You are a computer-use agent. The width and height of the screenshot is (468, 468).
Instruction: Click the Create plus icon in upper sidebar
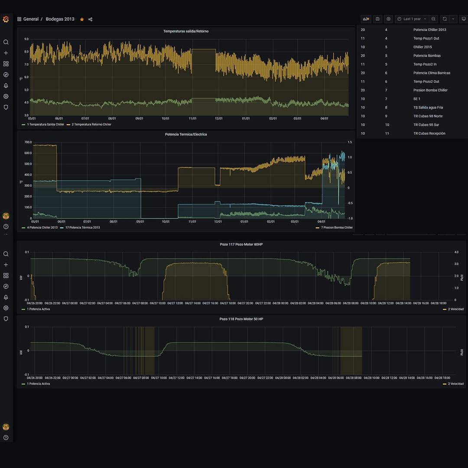pos(6,53)
